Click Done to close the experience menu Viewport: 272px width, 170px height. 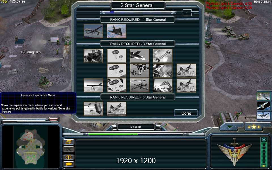(x=186, y=113)
